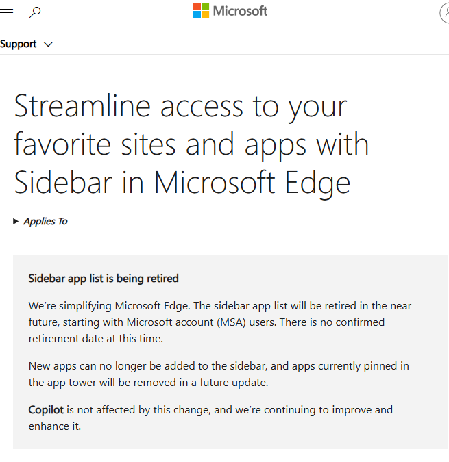Click the search magnifier icon
449x462 pixels.
[35, 12]
